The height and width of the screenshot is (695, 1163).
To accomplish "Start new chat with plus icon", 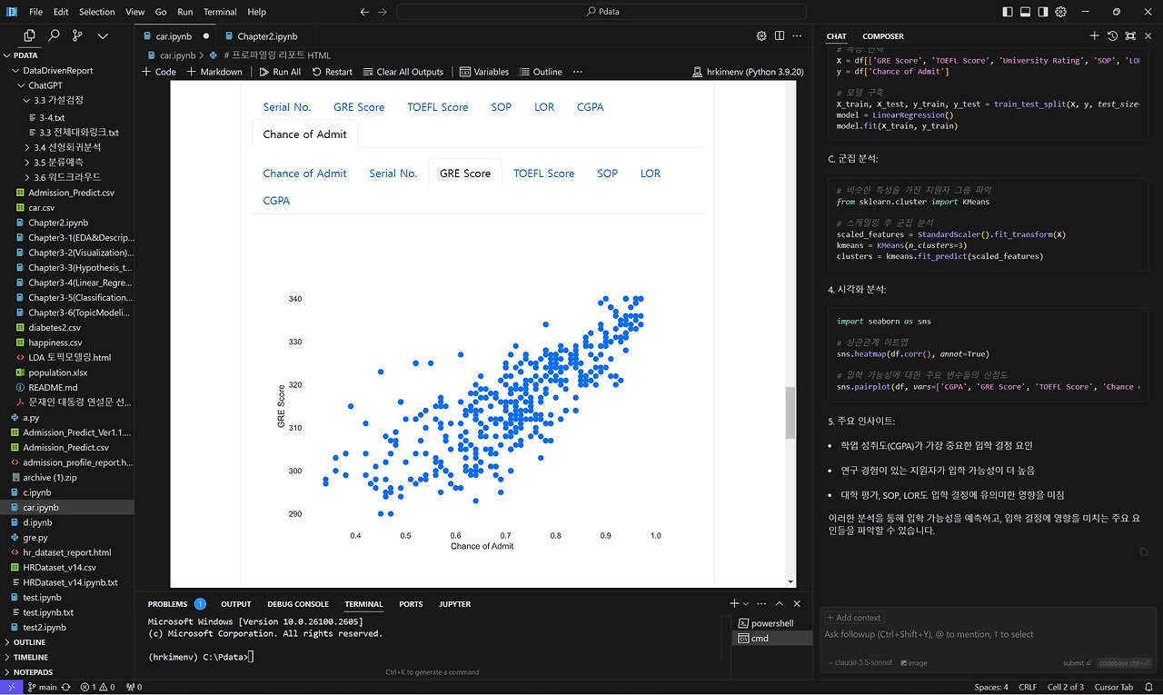I will (x=1095, y=35).
